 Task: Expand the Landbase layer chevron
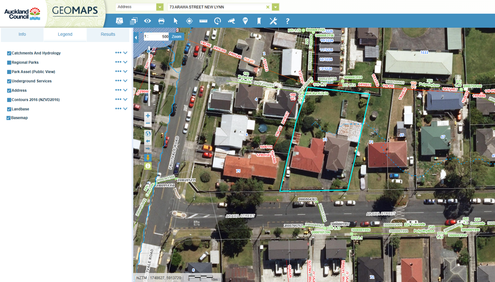(x=125, y=109)
